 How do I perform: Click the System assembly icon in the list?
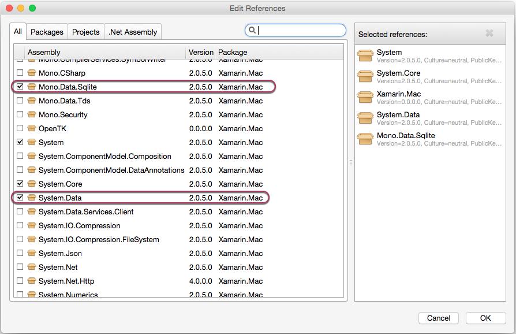coord(32,142)
